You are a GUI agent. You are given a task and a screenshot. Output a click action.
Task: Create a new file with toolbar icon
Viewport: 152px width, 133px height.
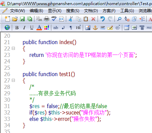point(7,19)
